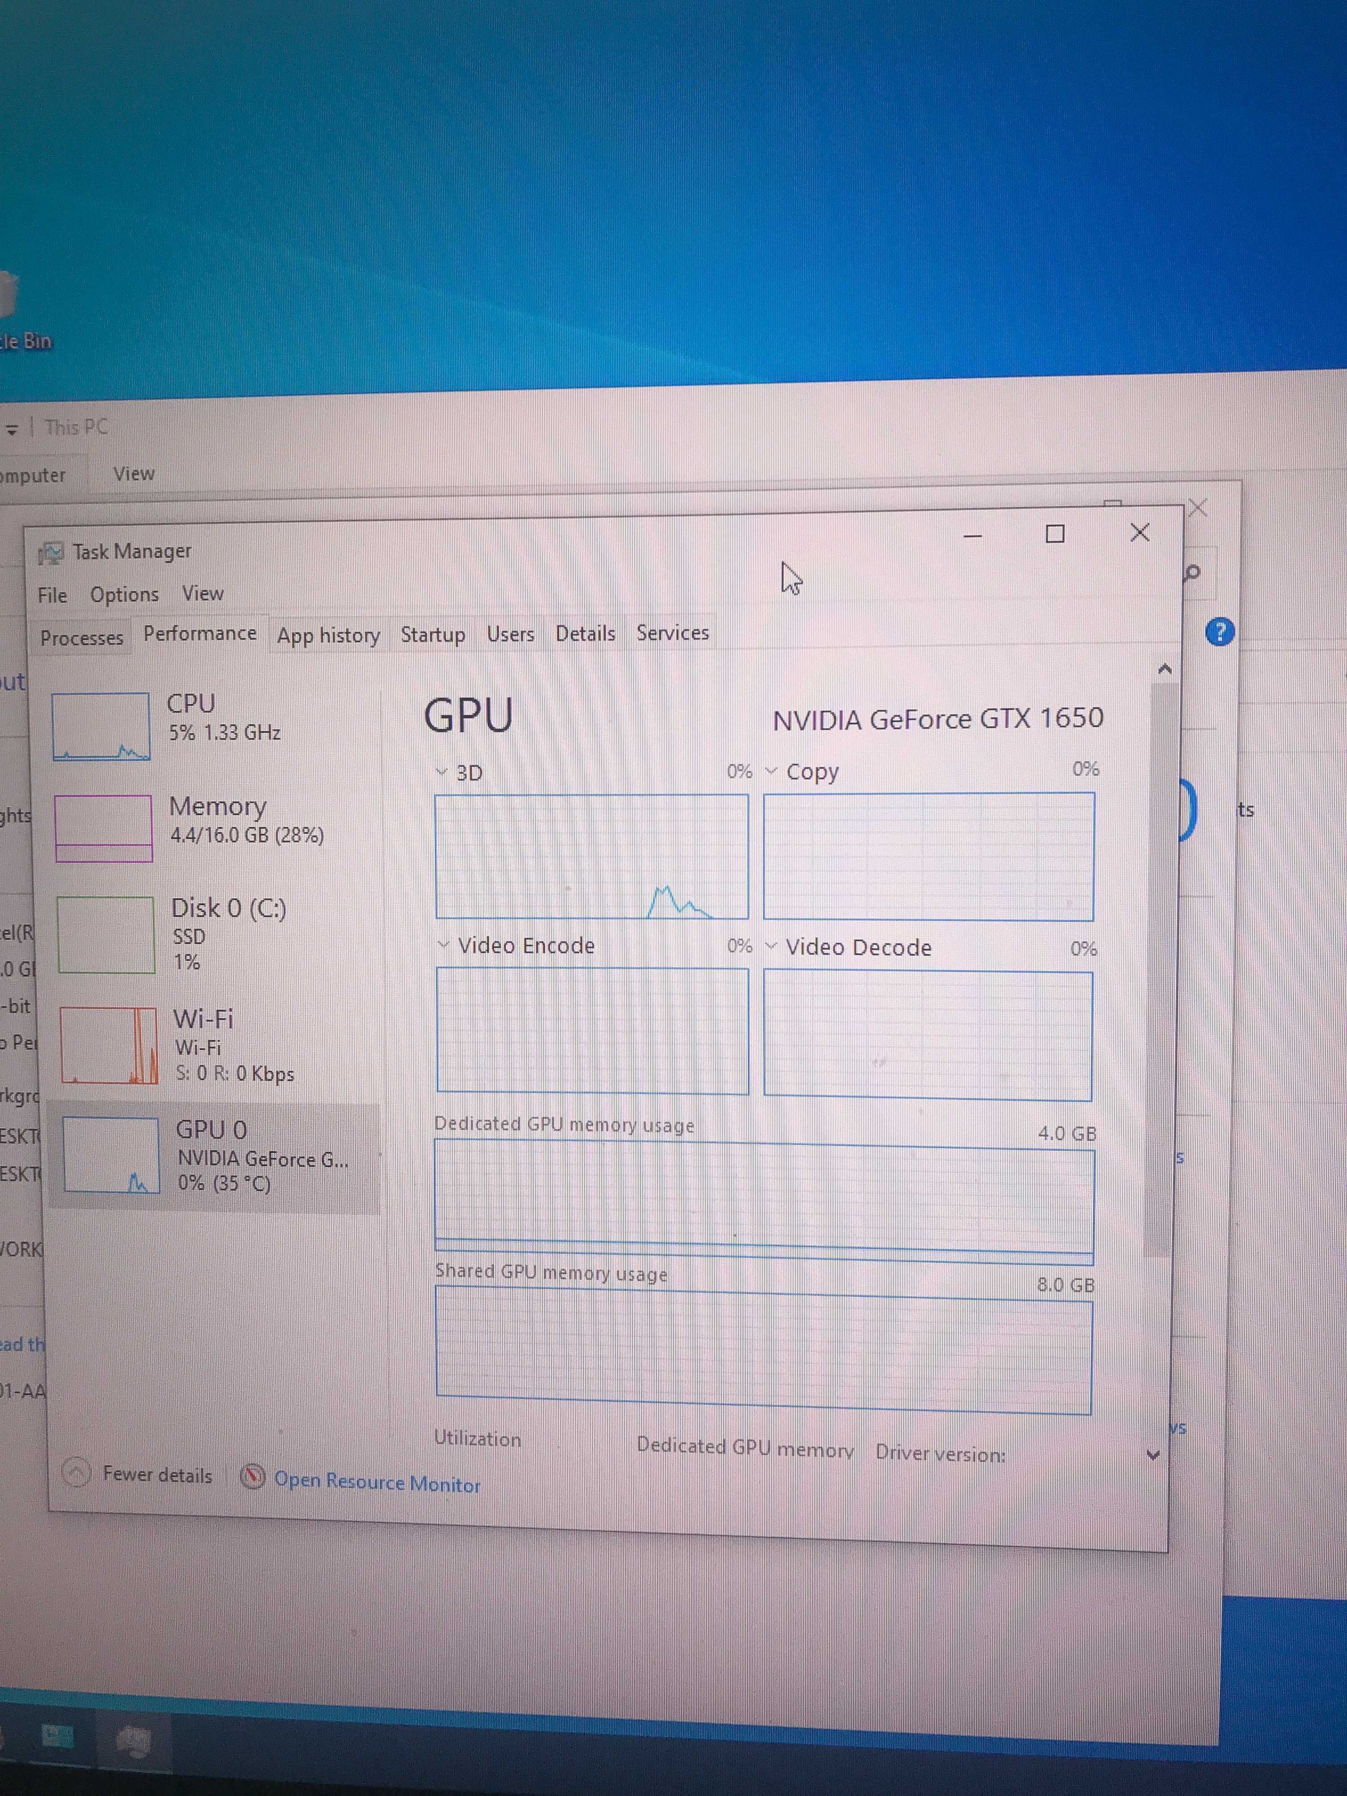Screen dimensions: 1347x1796
Task: Click the 4.0 GB dedicated memory value
Action: pos(1067,1133)
